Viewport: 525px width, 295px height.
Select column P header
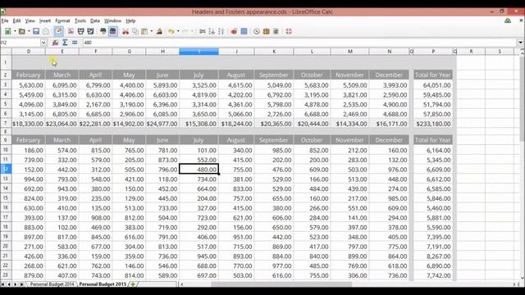(x=433, y=52)
